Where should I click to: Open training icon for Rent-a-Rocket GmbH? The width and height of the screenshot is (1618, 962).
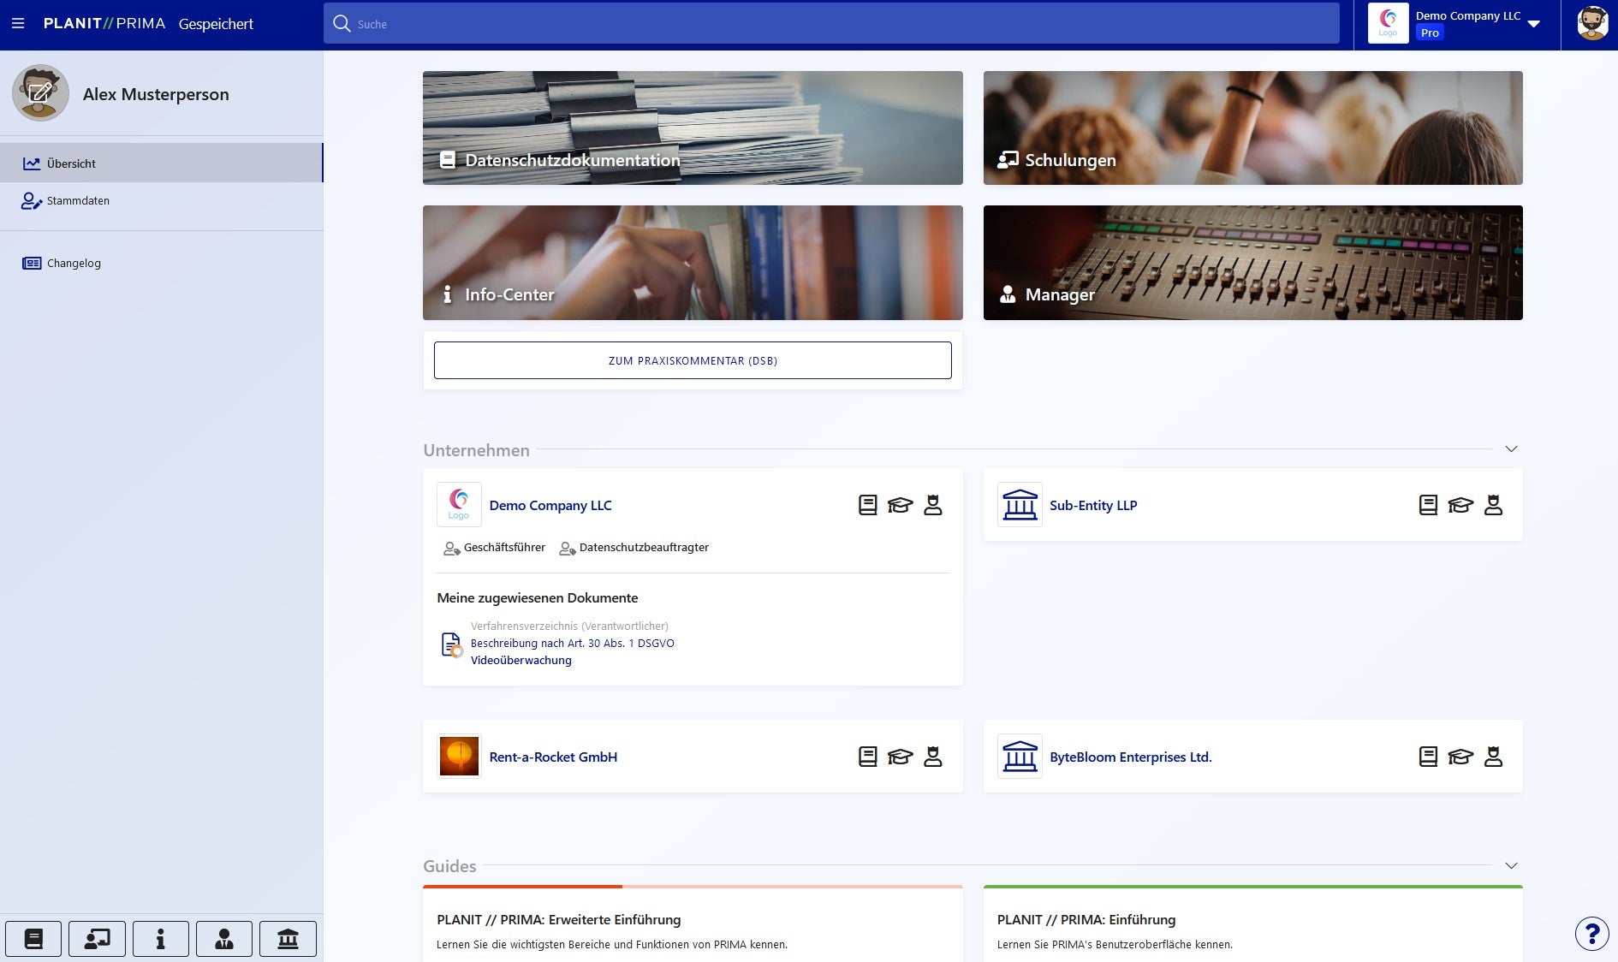tap(900, 757)
